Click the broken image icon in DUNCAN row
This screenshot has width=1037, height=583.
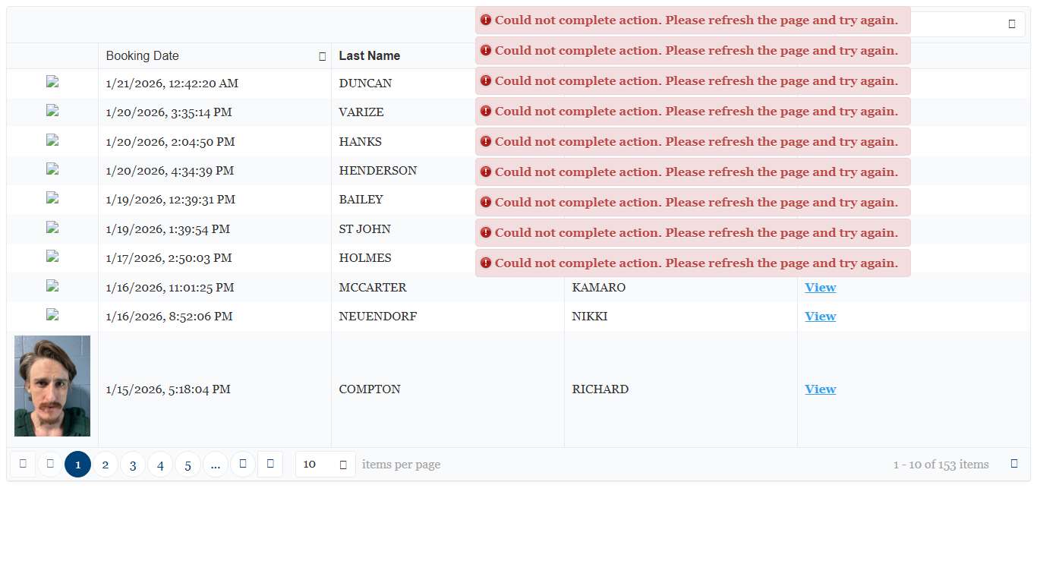tap(52, 83)
